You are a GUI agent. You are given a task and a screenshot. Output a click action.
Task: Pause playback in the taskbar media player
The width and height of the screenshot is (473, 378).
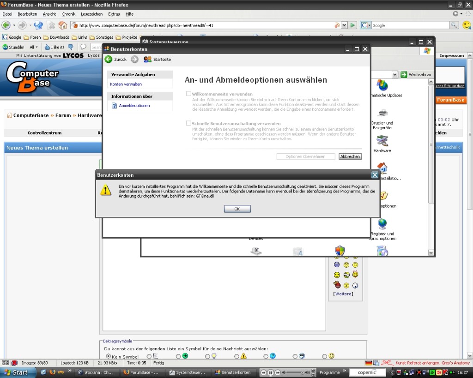pyautogui.click(x=271, y=372)
